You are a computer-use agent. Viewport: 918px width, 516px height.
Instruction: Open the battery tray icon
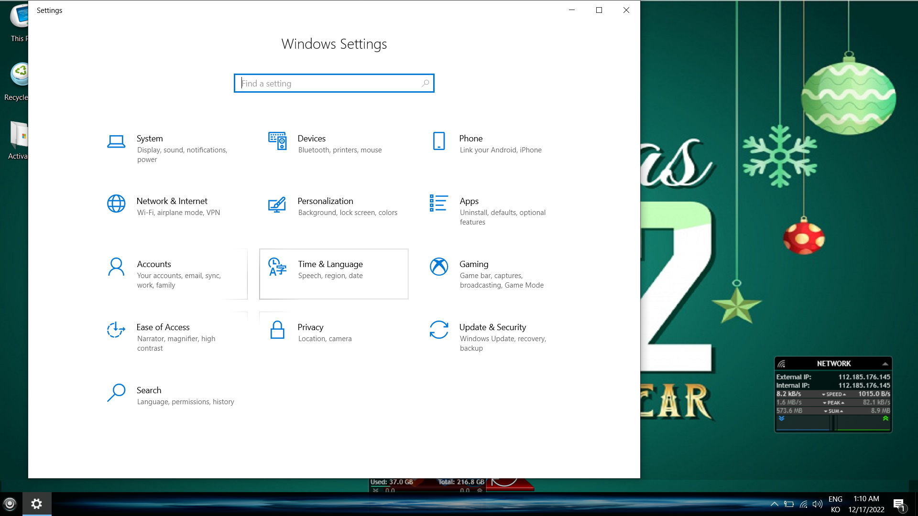(x=789, y=504)
